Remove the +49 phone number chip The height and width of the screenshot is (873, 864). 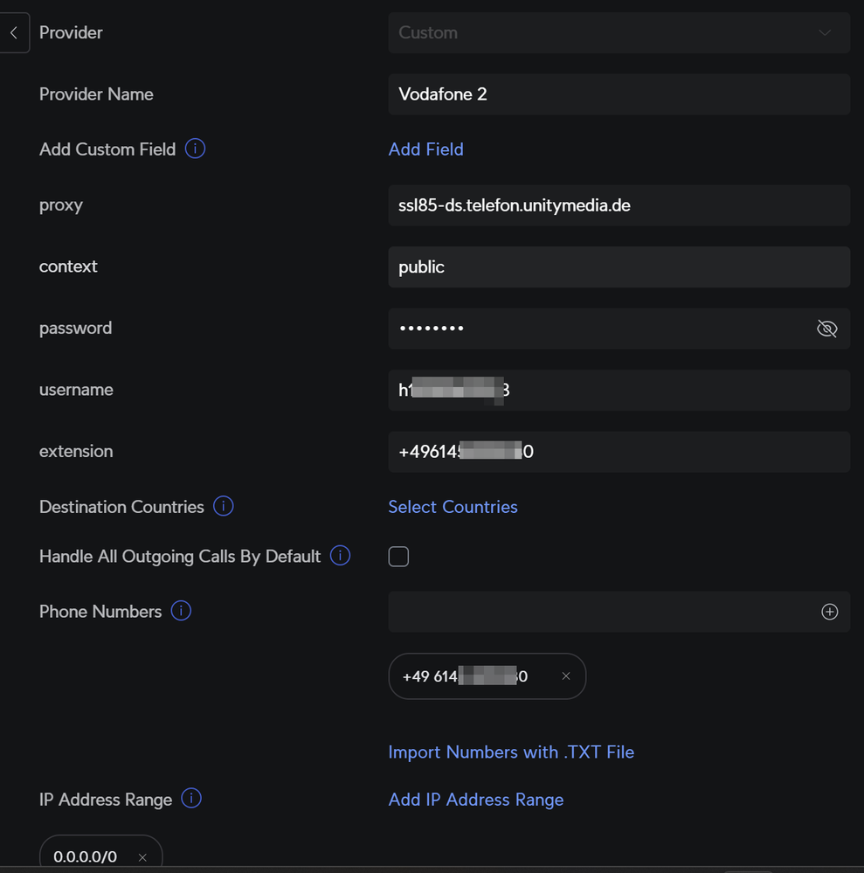pos(565,676)
